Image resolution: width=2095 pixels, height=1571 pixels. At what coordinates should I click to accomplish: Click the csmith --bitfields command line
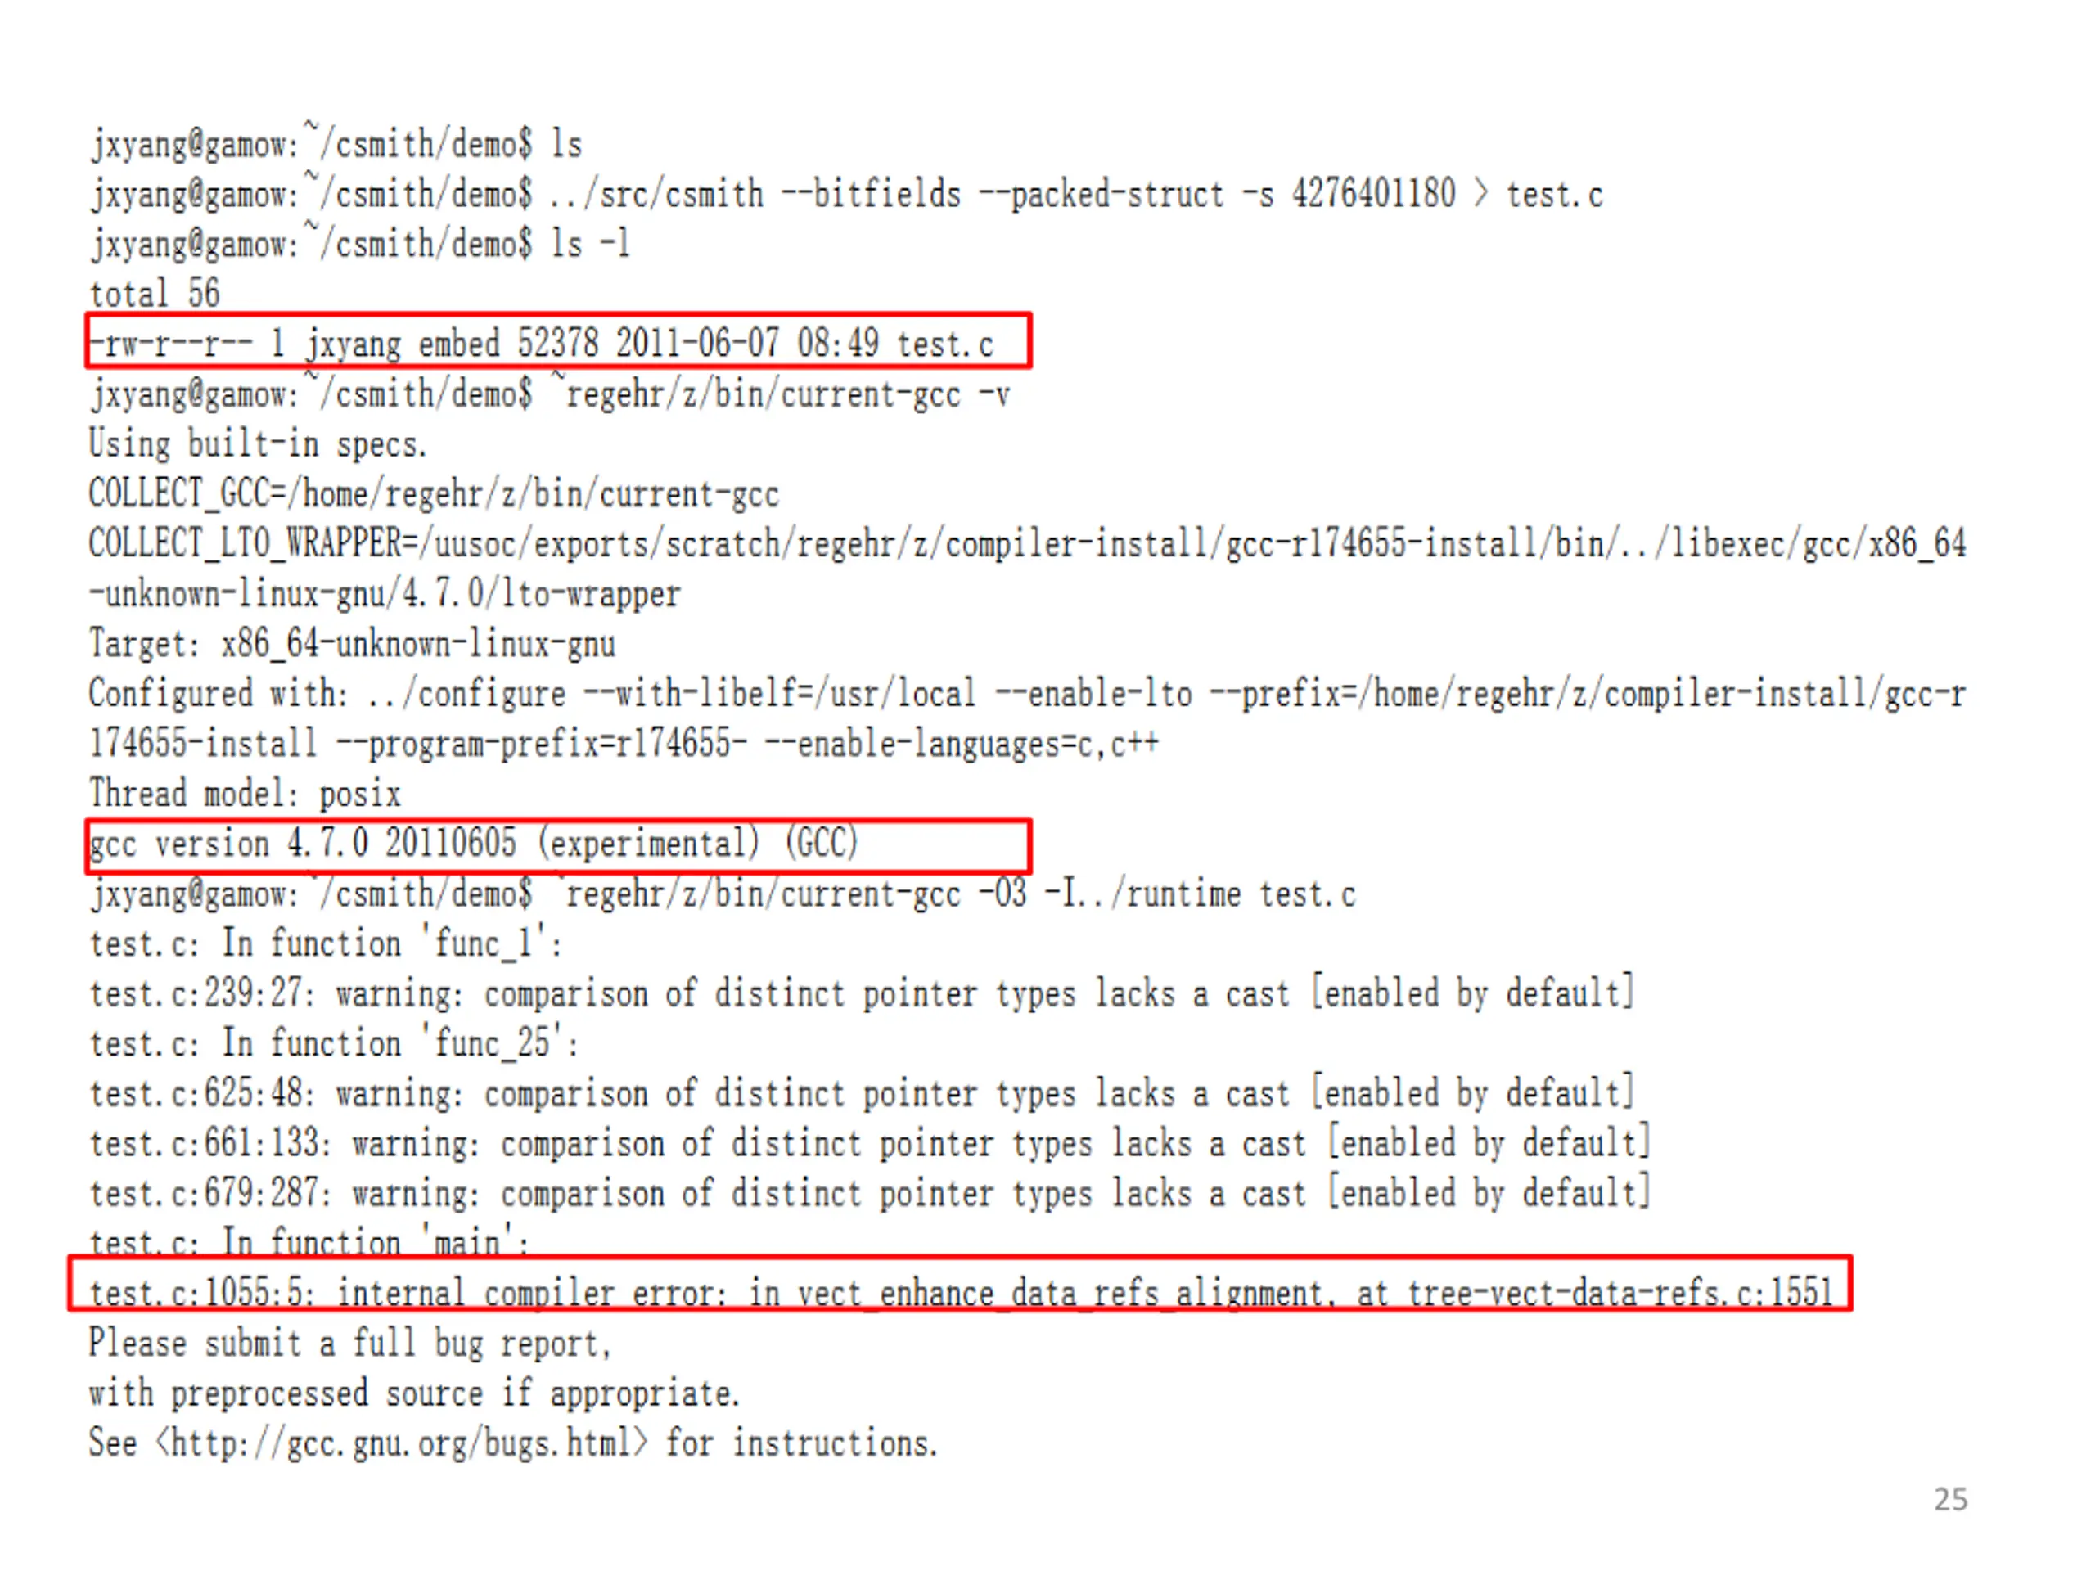pyautogui.click(x=845, y=194)
